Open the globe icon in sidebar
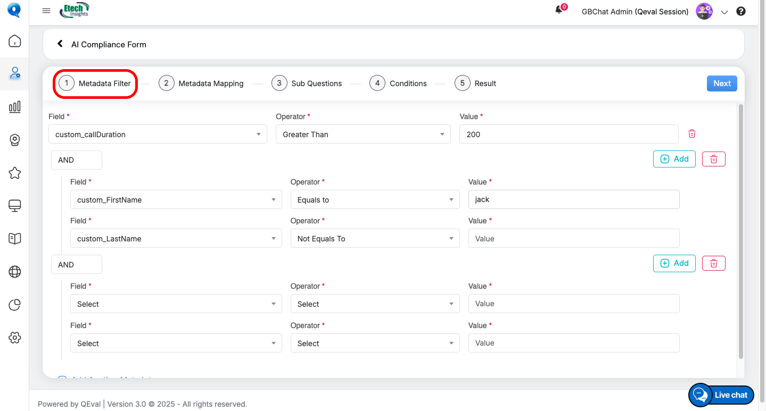 (x=15, y=272)
